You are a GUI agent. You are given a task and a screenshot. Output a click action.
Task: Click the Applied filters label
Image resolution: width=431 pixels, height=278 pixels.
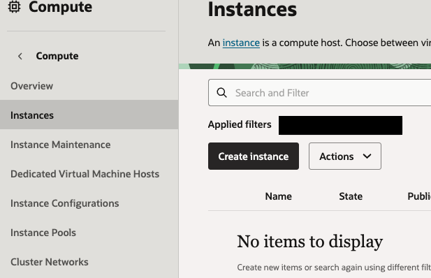coord(240,124)
